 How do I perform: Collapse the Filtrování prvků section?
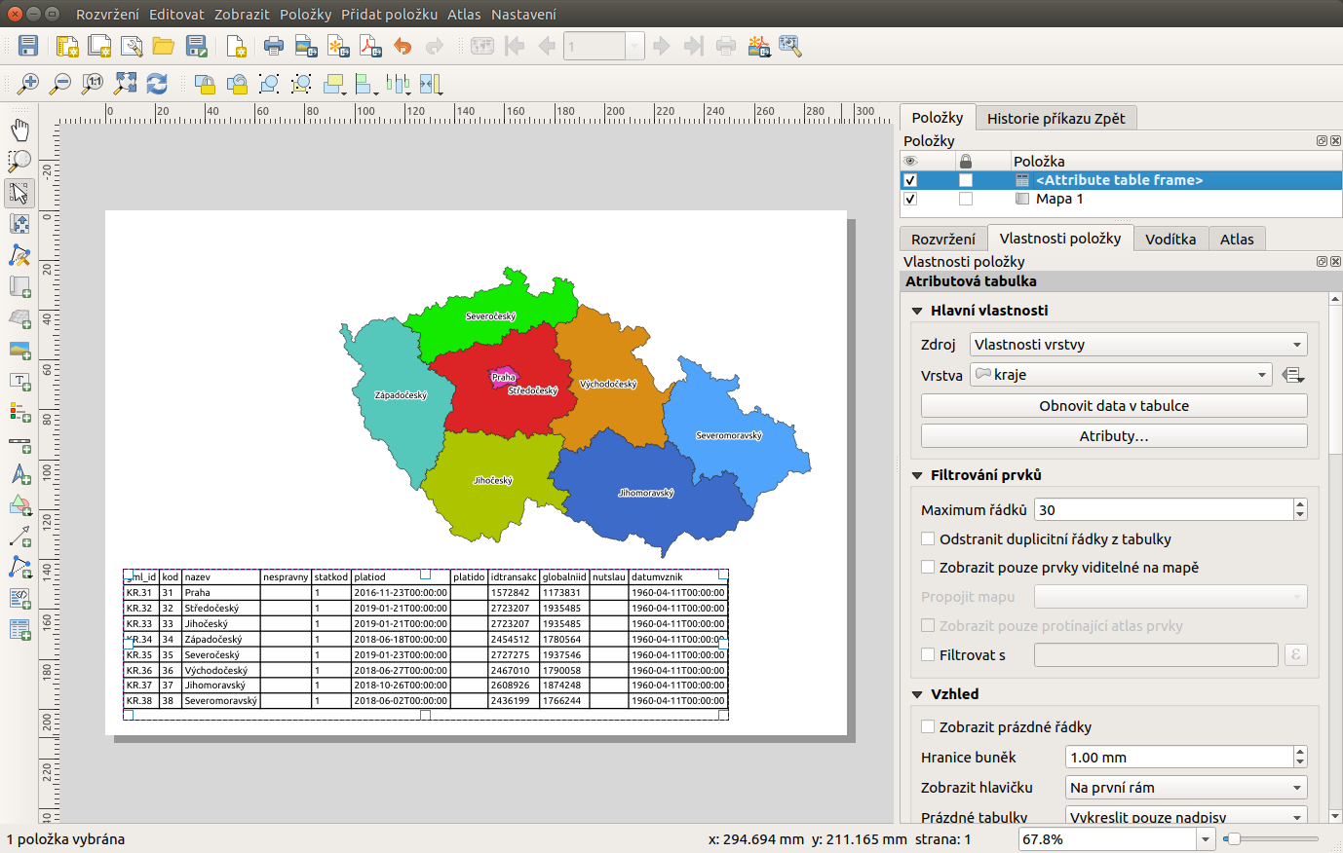pyautogui.click(x=917, y=475)
